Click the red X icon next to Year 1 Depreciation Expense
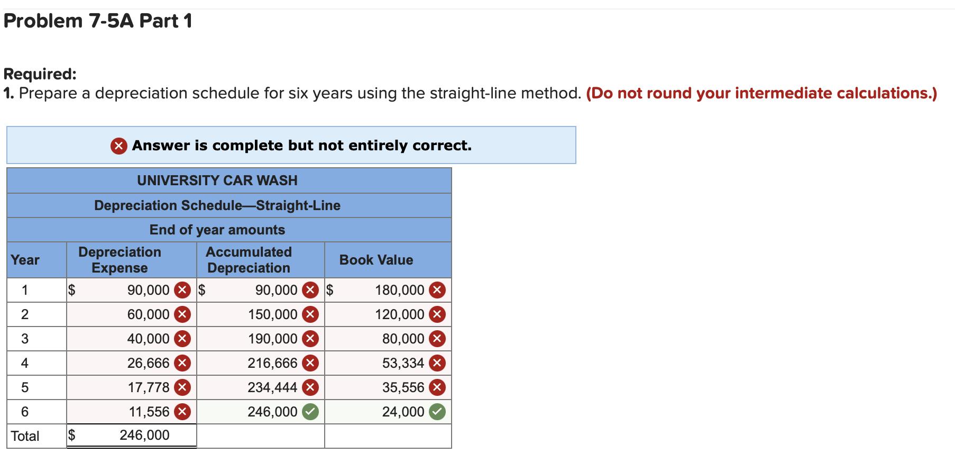Viewport: 955px width, 471px height. point(182,289)
